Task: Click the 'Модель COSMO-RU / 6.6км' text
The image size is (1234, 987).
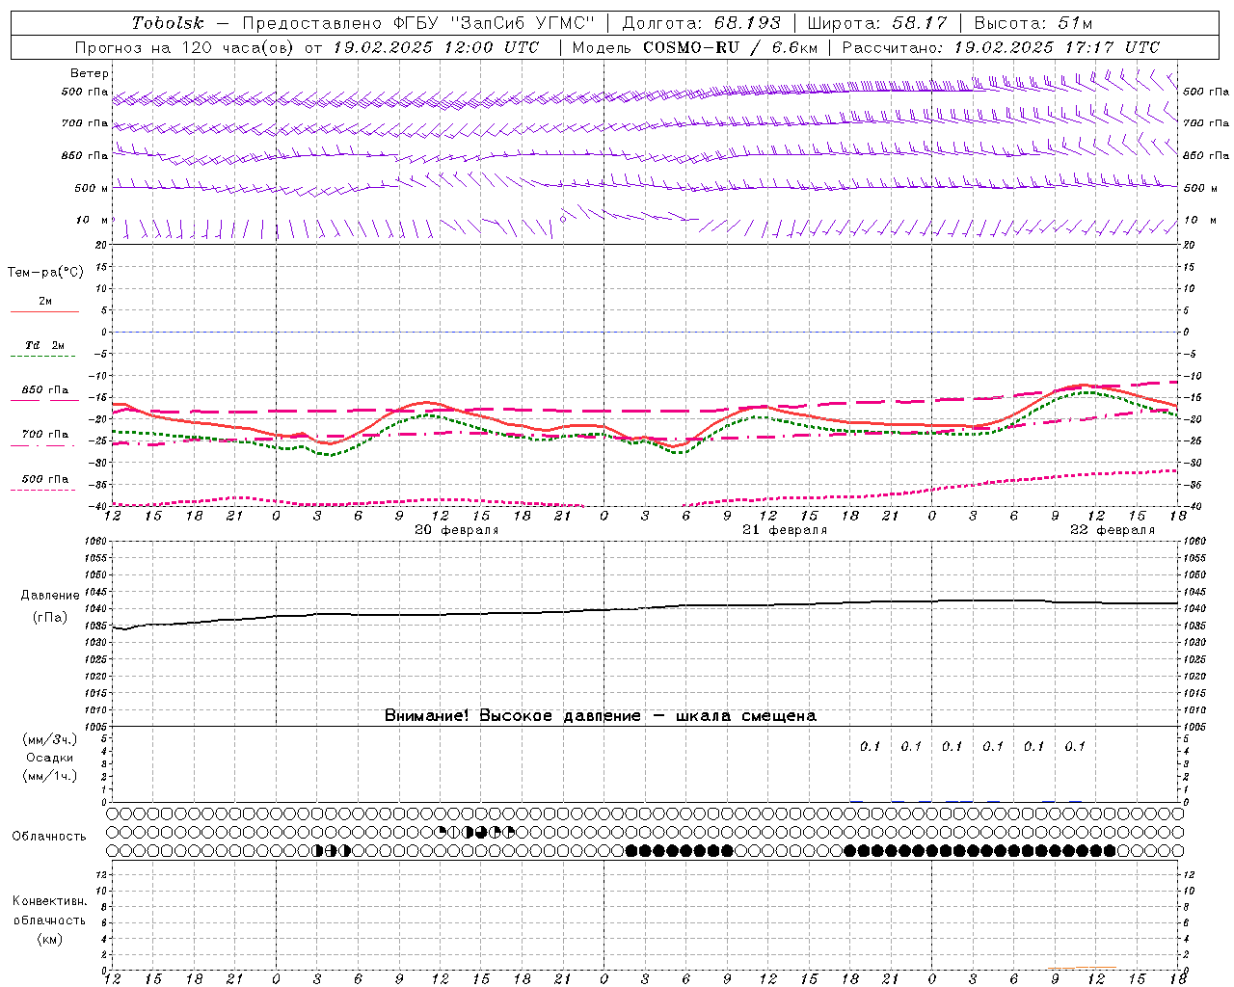Action: click(694, 47)
